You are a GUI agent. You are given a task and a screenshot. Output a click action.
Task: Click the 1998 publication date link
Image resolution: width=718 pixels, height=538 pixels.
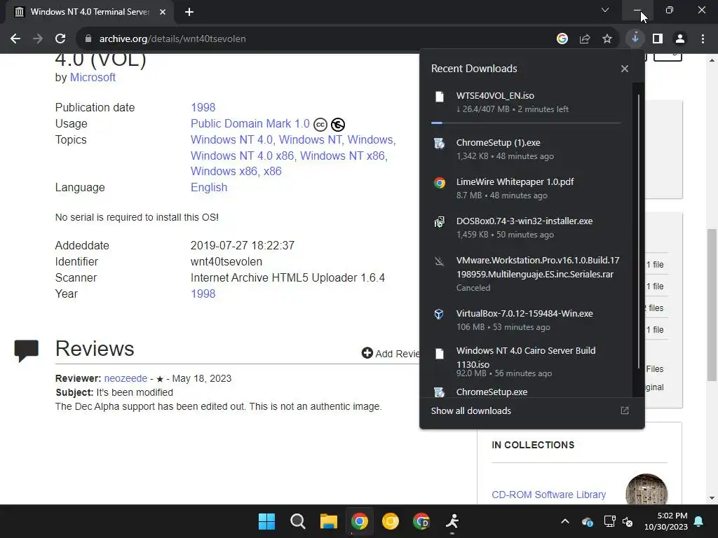203,107
